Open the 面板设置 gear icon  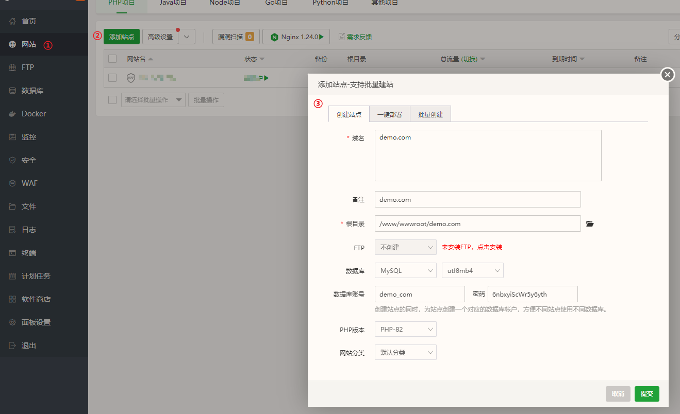tap(12, 322)
